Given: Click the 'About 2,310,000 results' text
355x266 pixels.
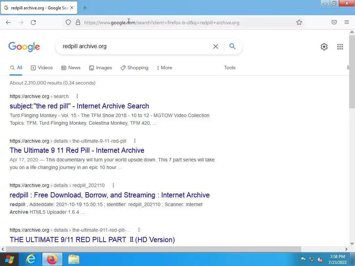Looking at the screenshot, I should [53, 83].
